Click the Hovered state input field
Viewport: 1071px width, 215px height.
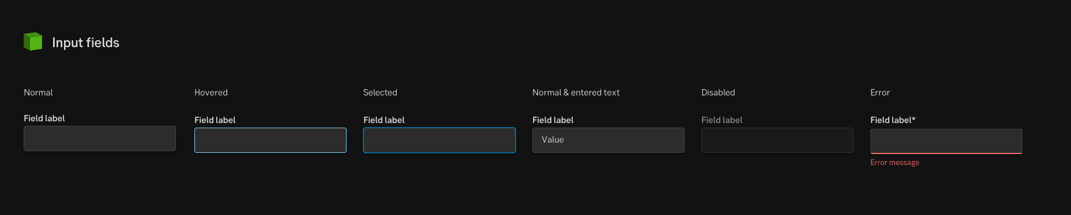[x=270, y=140]
